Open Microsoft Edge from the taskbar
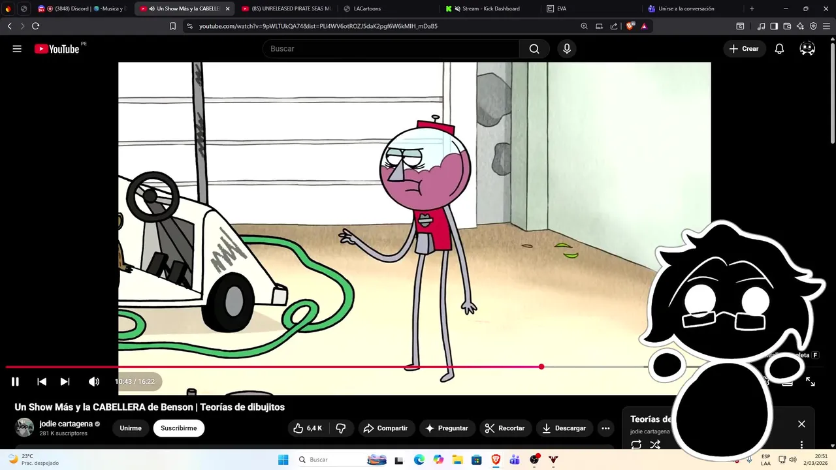The width and height of the screenshot is (836, 470). pos(419,460)
